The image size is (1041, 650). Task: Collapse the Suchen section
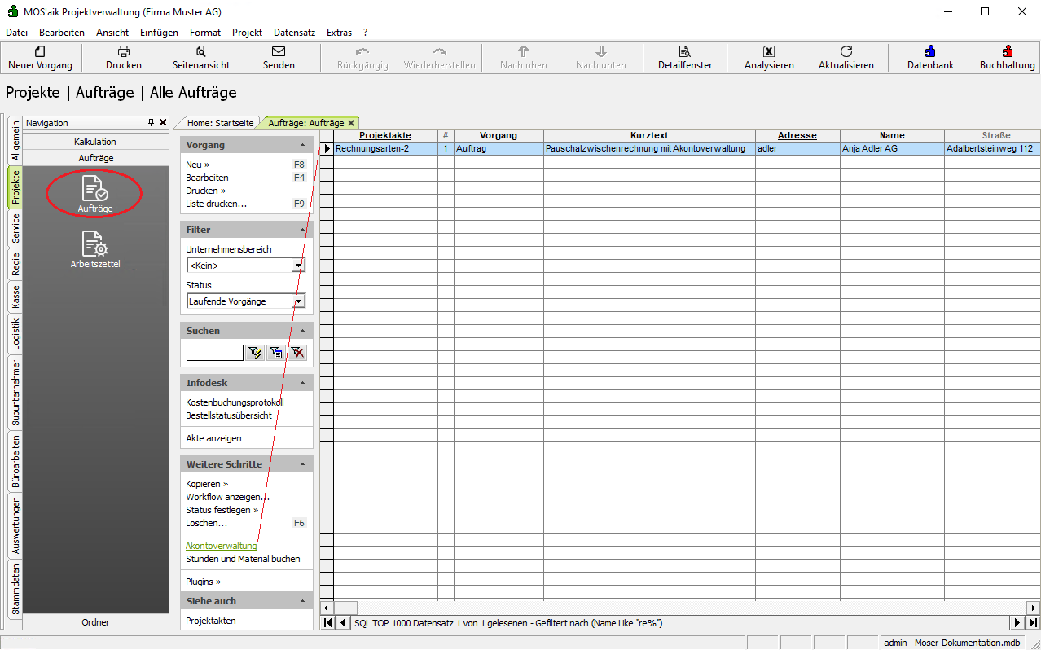[x=303, y=331]
